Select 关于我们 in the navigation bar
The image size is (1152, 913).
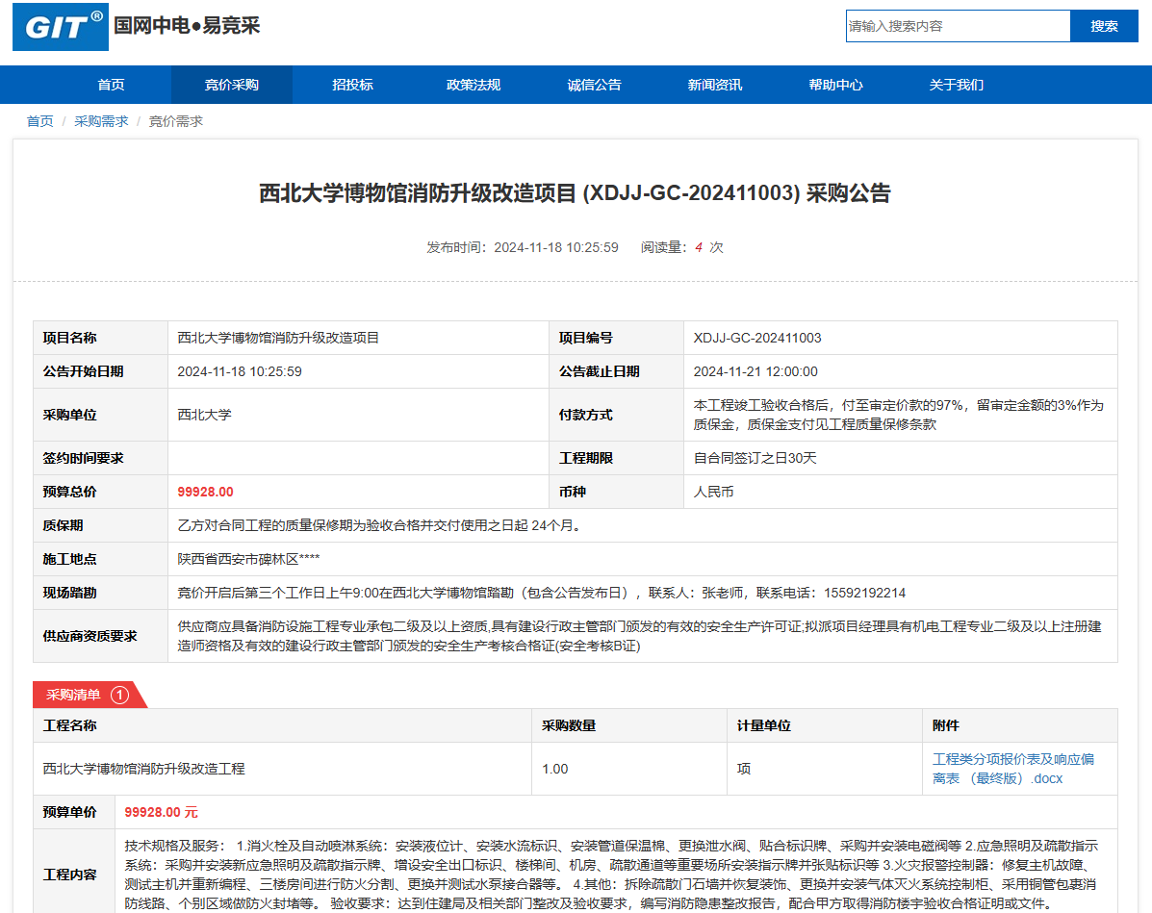point(956,85)
